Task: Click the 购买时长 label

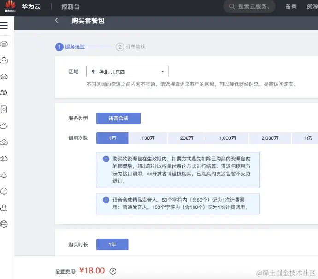Action: tap(78, 244)
